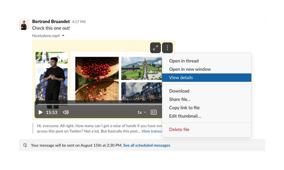Screen dimensions: 284x170
Task: Toggle closed captions CC button
Action: 153,112
